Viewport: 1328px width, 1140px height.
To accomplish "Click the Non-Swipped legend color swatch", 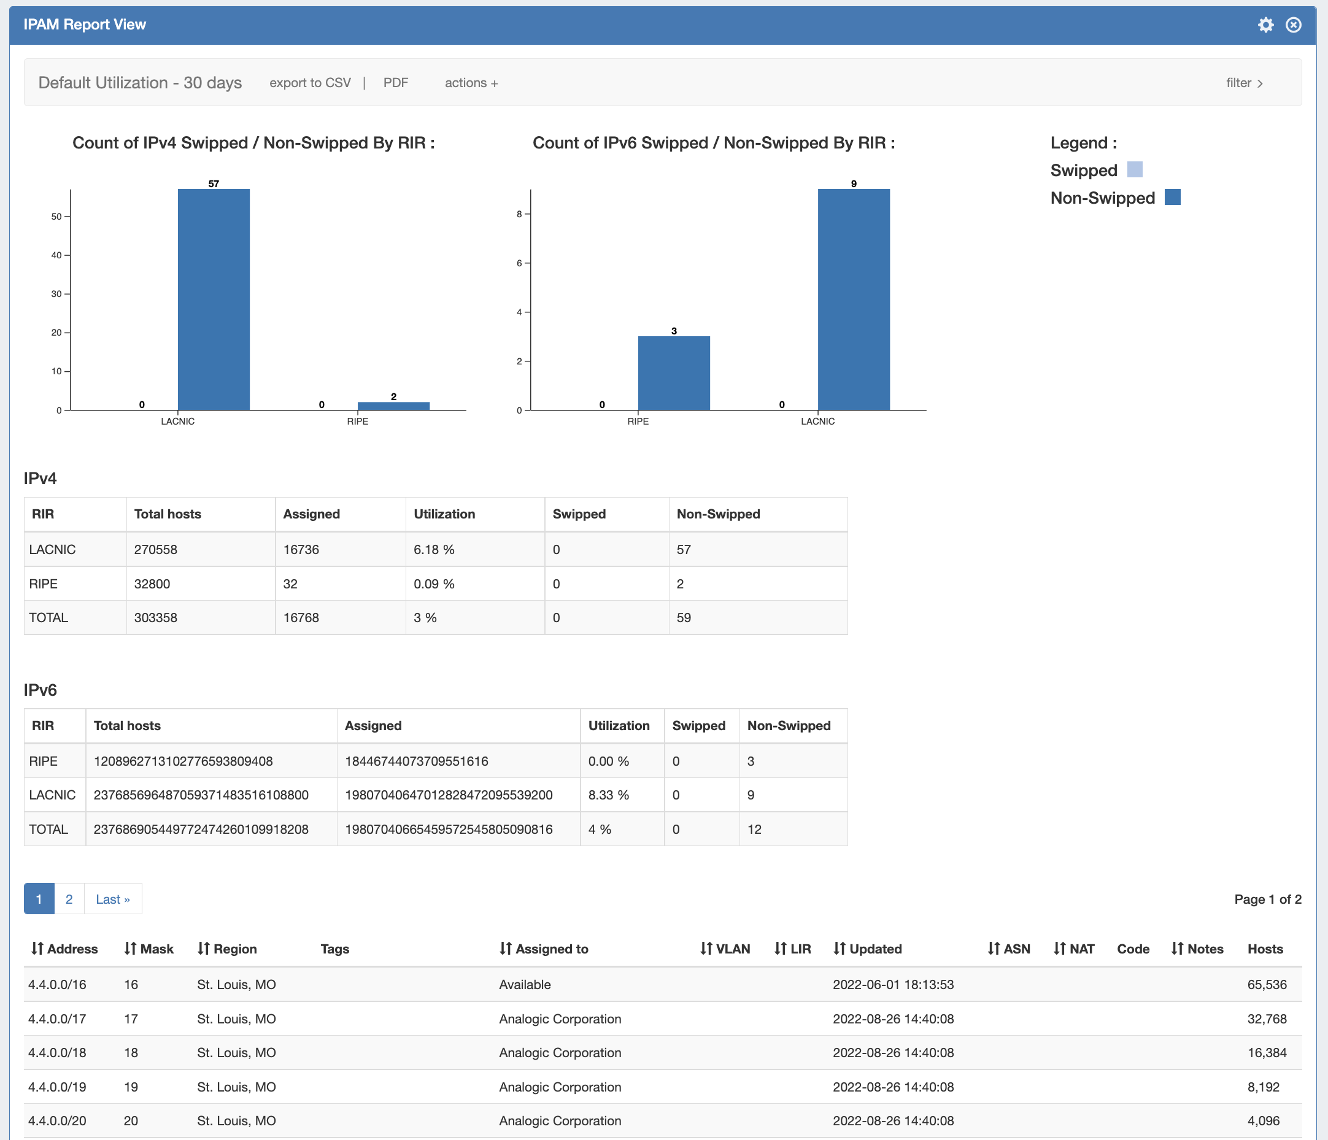I will (1172, 198).
